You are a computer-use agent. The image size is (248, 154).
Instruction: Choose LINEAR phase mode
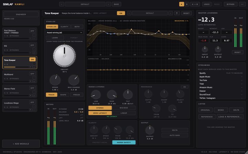(124, 113)
